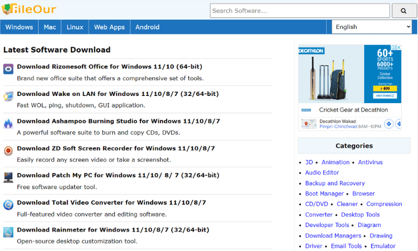Focus the Search Software input field

[300, 11]
